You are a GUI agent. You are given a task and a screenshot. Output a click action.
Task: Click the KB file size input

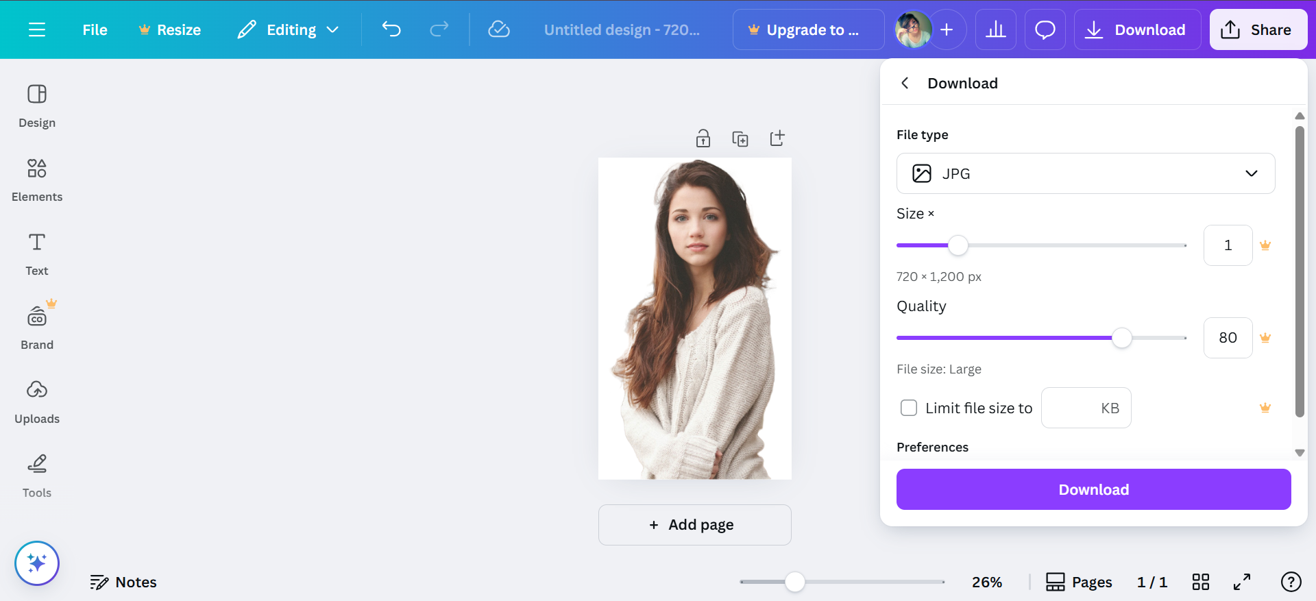(1086, 408)
